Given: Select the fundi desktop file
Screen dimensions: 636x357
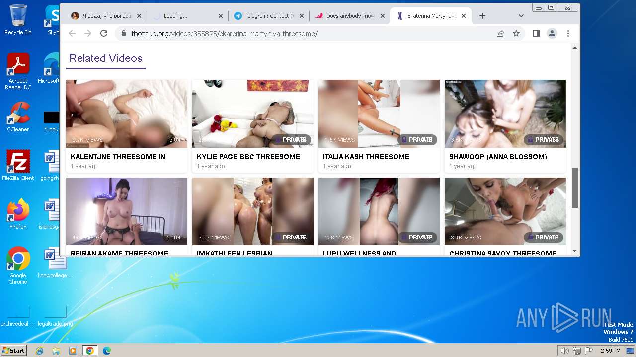Looking at the screenshot, I should pos(51,120).
